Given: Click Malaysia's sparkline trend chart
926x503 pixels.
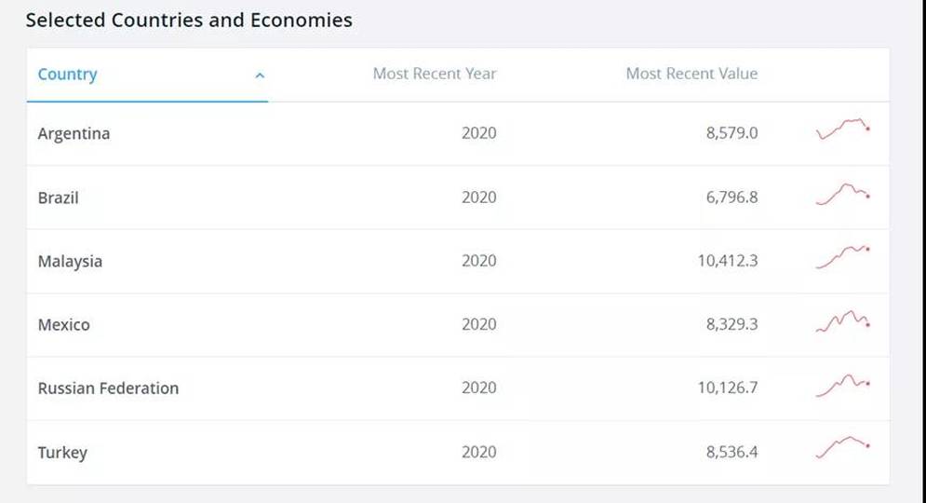Looking at the screenshot, I should coord(843,257).
